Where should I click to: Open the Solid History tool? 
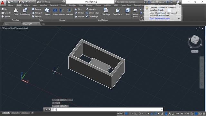click(x=25, y=12)
